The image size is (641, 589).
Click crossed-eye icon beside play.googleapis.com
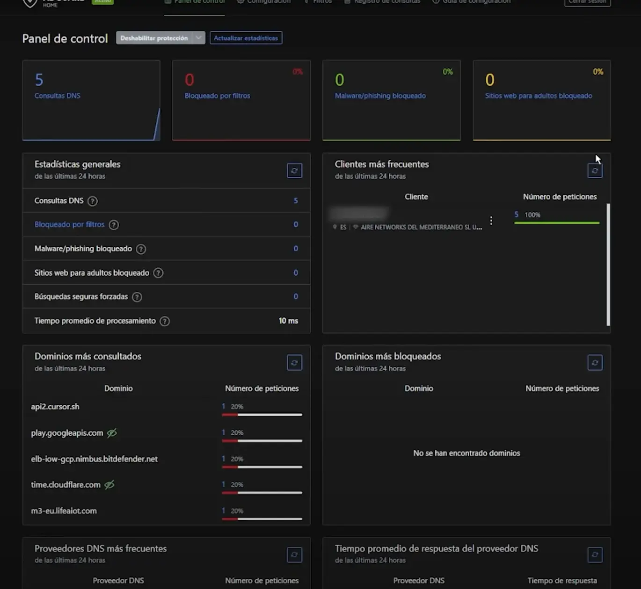(112, 433)
